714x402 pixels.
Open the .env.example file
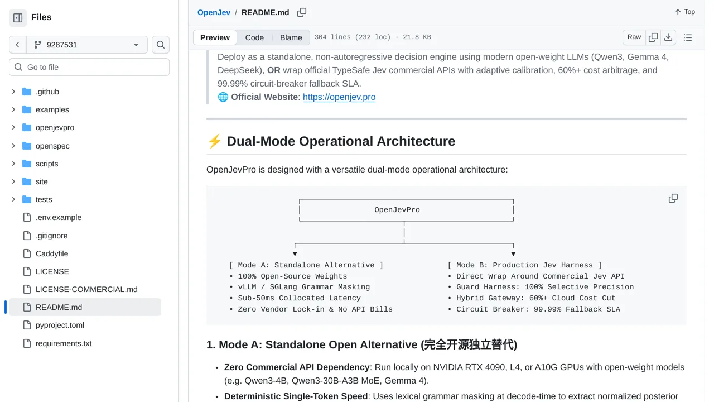pos(59,217)
